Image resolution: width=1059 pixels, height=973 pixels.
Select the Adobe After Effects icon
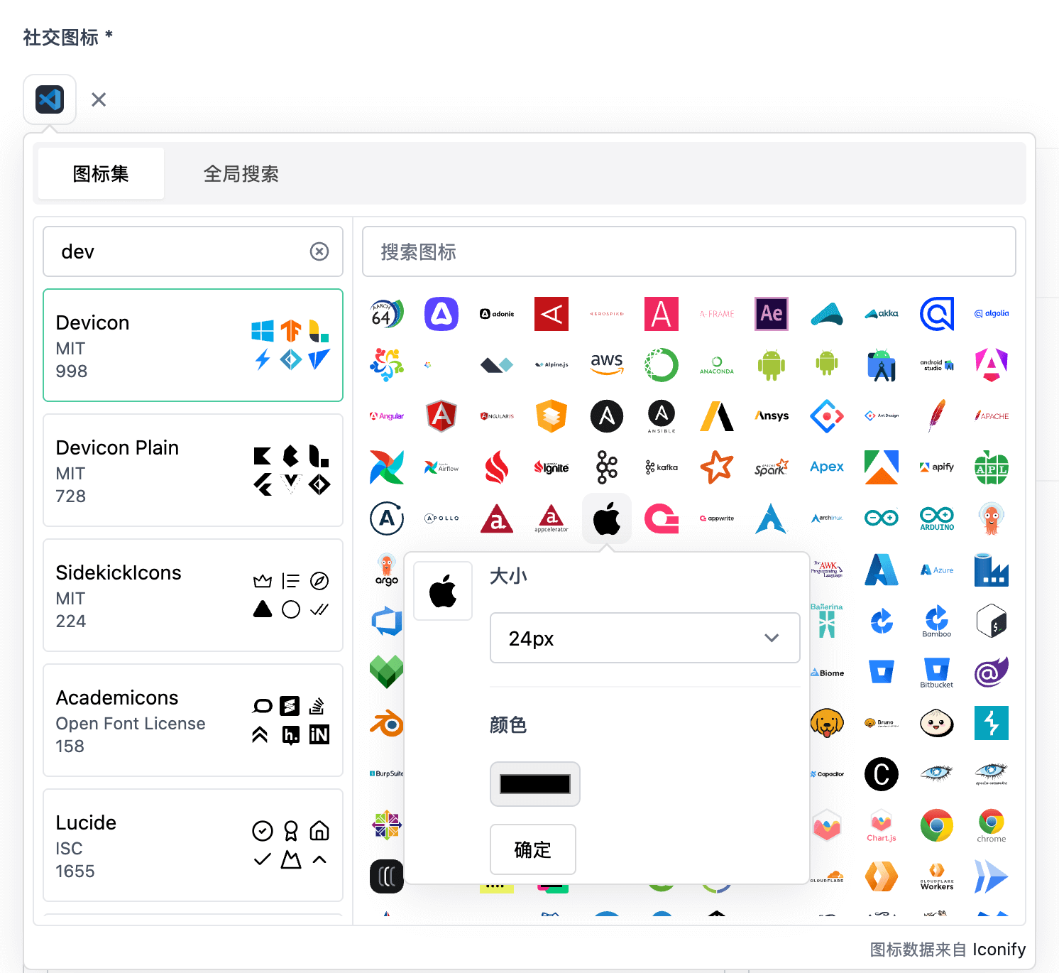(772, 313)
